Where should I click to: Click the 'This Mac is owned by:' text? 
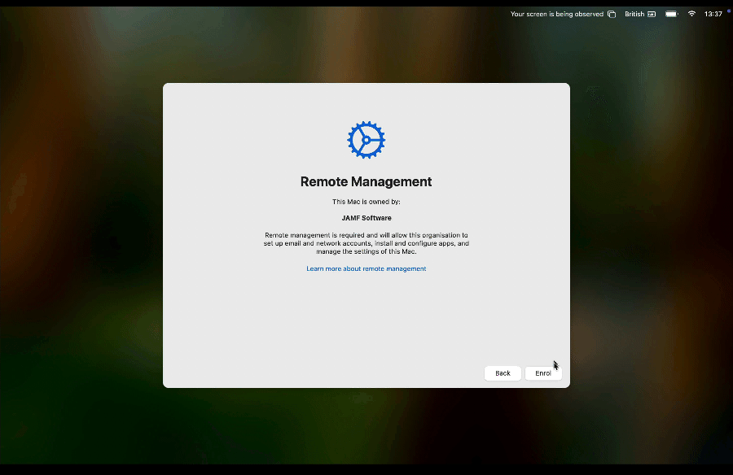point(366,202)
